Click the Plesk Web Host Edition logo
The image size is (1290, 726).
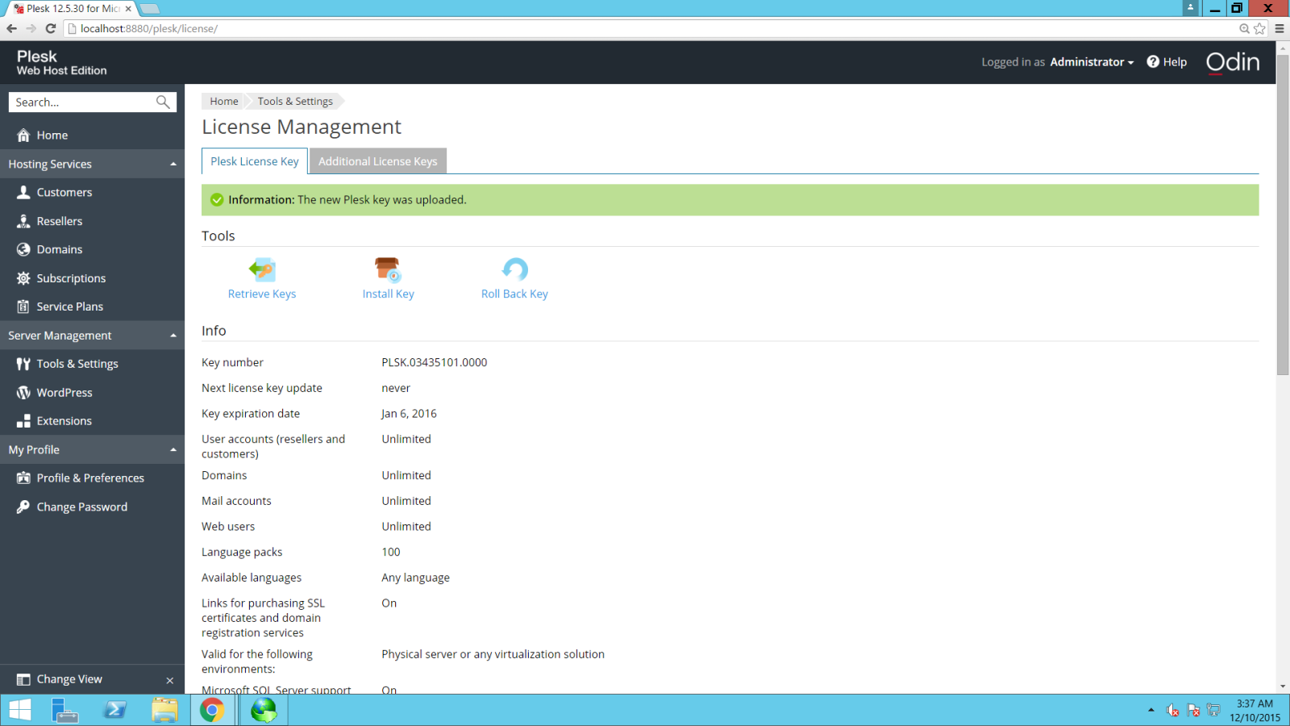(61, 63)
